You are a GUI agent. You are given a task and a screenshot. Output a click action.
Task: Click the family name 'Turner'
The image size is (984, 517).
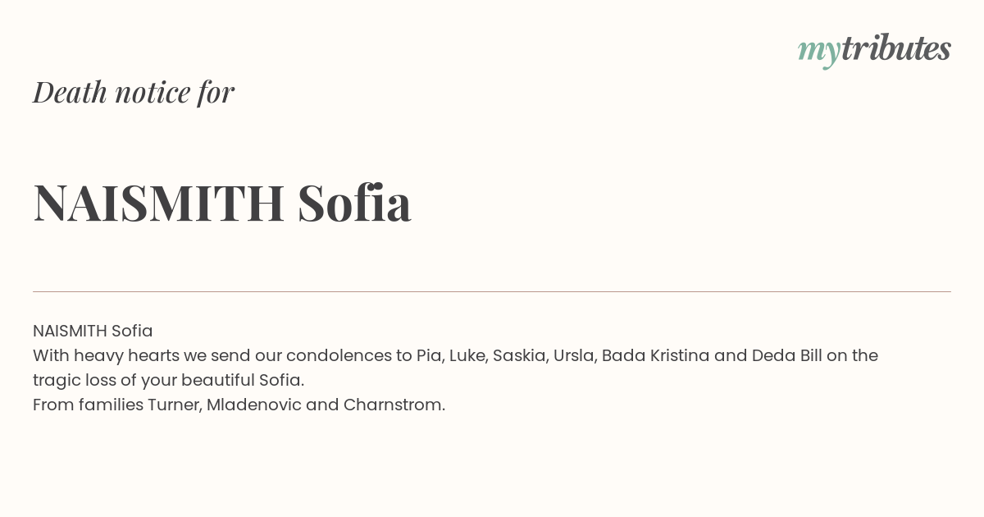click(174, 405)
